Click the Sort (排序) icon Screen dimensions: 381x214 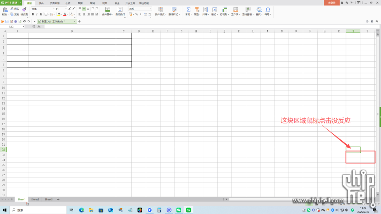(x=205, y=9)
